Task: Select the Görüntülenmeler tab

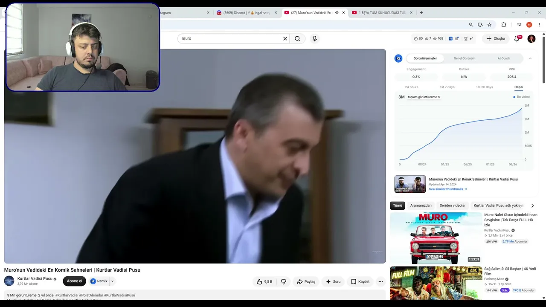Action: [x=425, y=58]
